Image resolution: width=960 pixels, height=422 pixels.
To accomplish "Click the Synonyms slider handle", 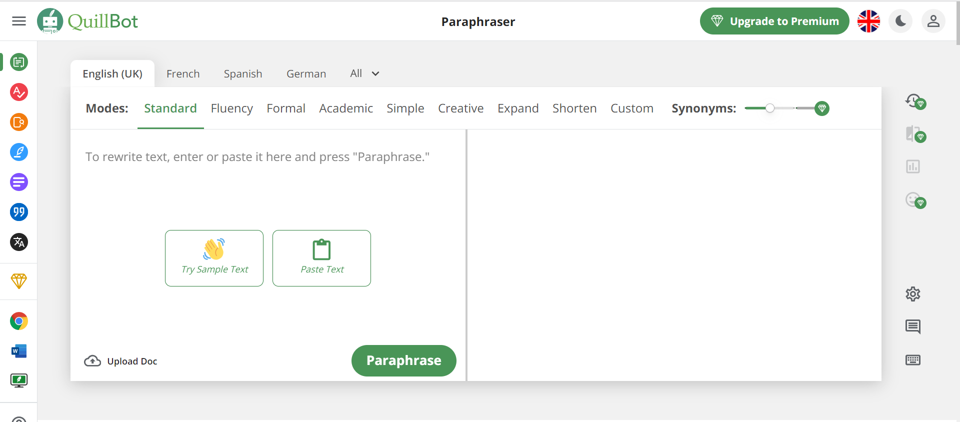I will pyautogui.click(x=770, y=108).
